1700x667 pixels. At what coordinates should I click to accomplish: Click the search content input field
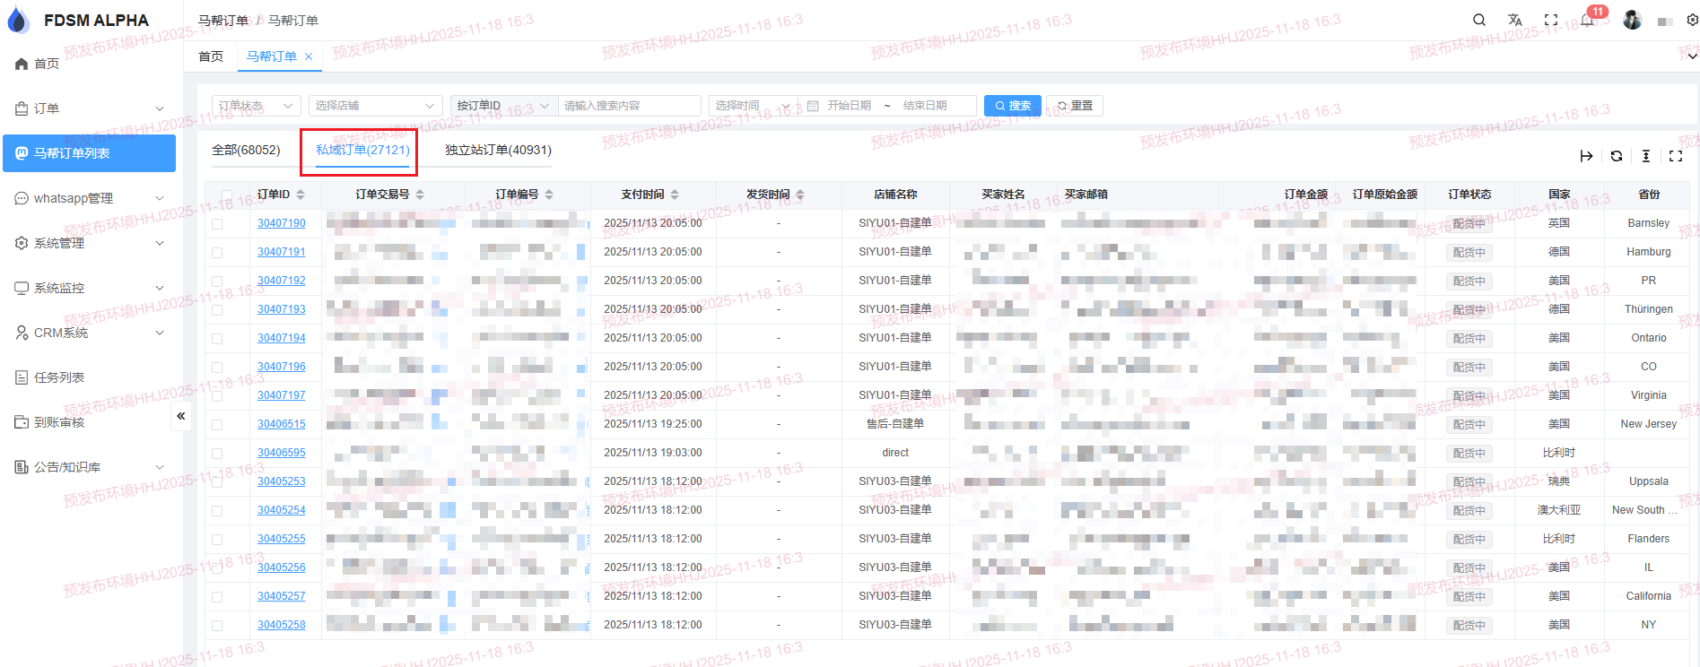pyautogui.click(x=628, y=106)
